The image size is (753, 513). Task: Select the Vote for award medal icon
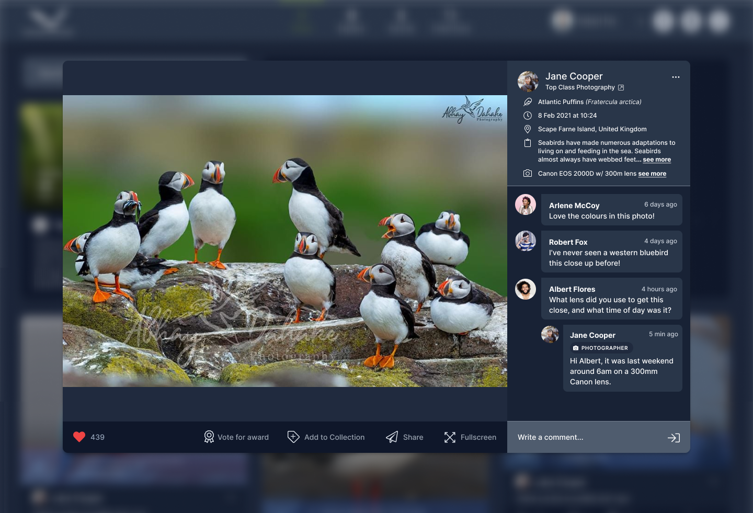coord(208,437)
